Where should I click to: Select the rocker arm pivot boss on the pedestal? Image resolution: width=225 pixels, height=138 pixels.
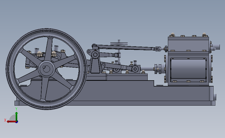95,55
